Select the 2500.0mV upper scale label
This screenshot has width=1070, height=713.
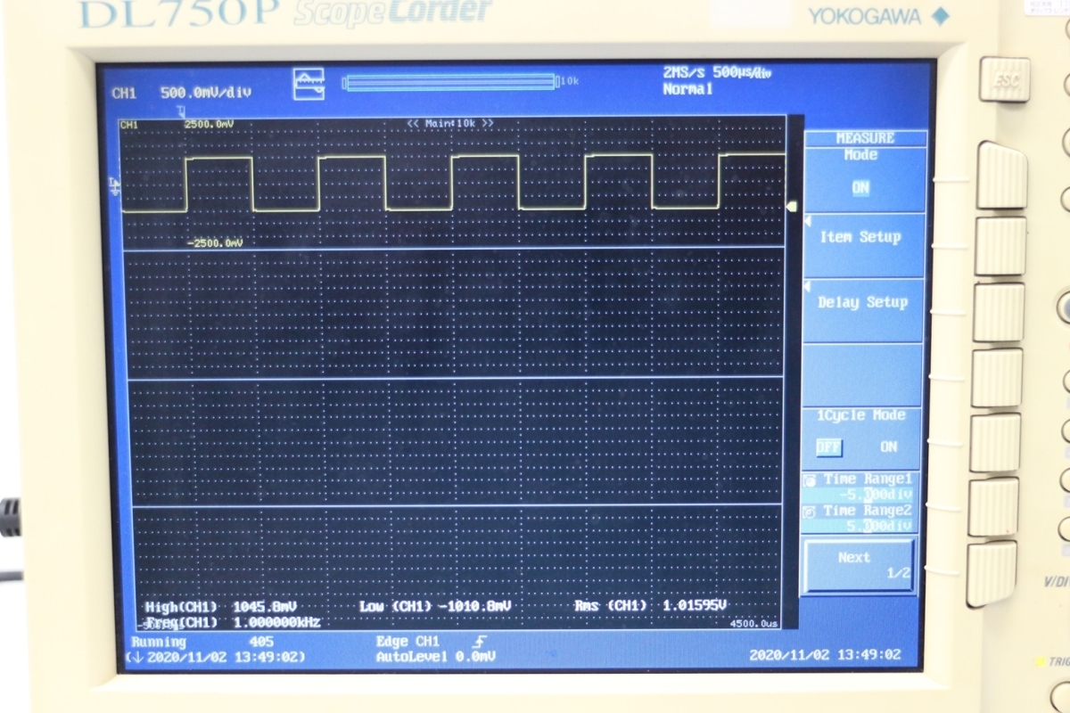point(209,124)
